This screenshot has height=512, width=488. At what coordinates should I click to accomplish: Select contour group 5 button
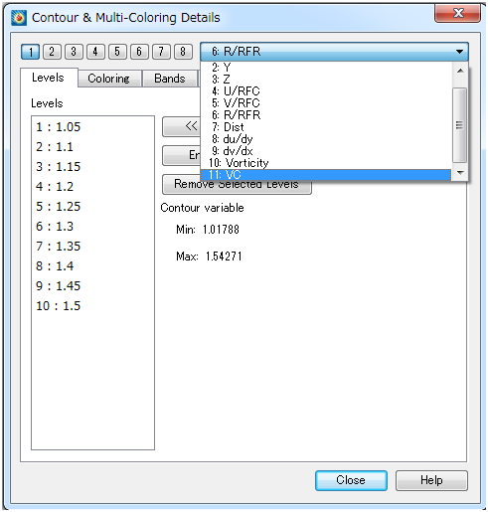coord(117,52)
